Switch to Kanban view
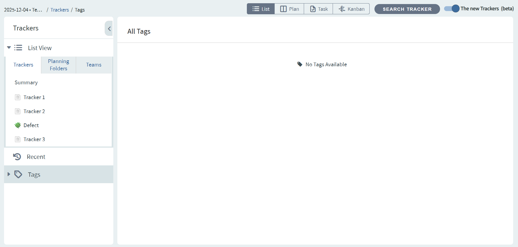 (351, 9)
